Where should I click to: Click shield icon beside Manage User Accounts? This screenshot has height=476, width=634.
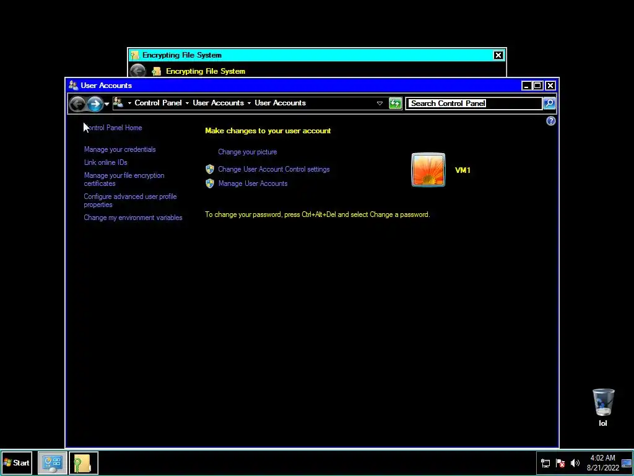coord(209,183)
